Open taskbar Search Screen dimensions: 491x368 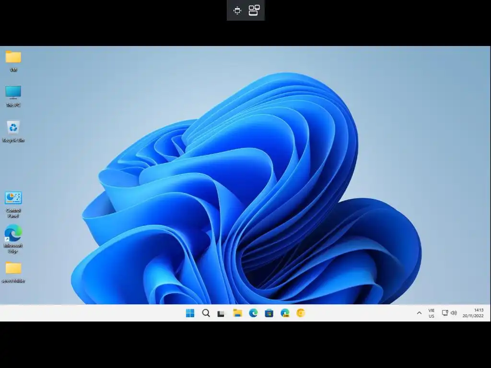point(206,313)
